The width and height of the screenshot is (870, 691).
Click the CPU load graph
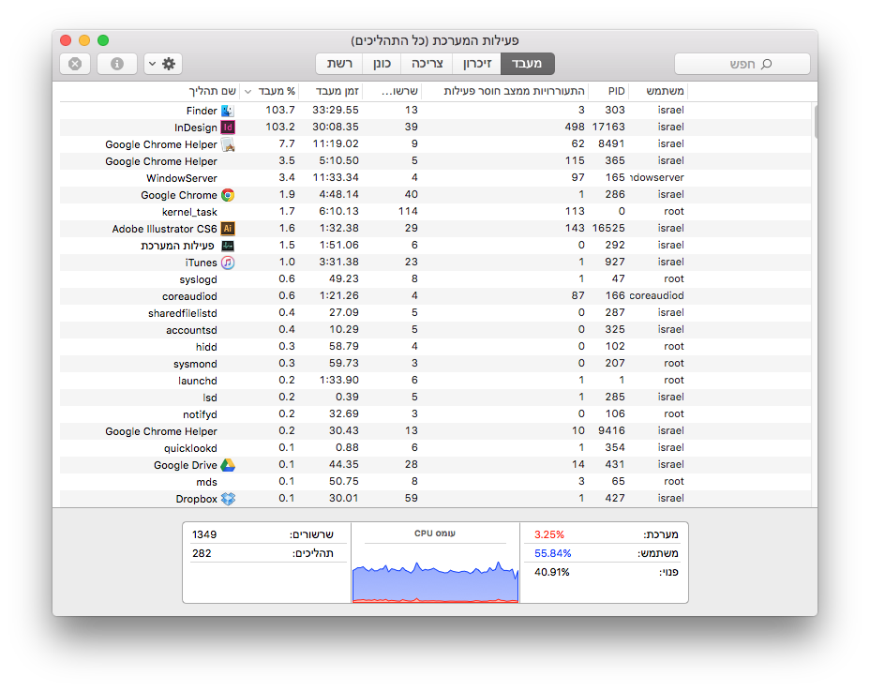(x=436, y=581)
